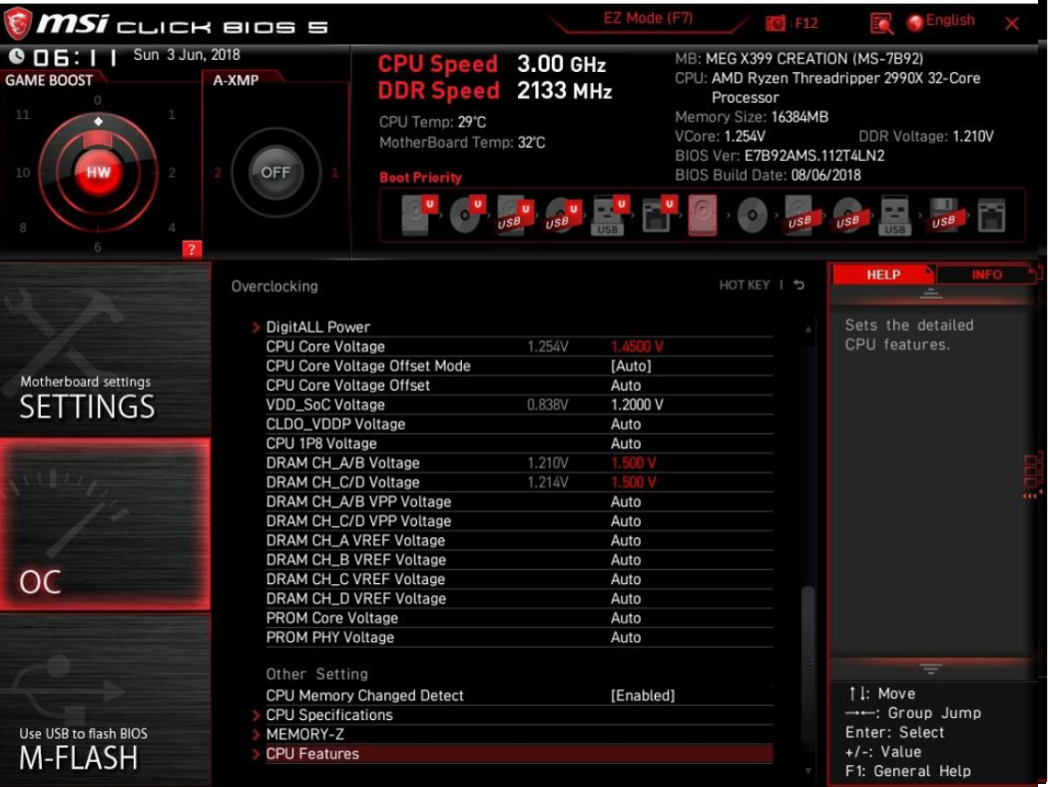This screenshot has width=1048, height=787.
Task: Select the DRAM CH_D VREF Voltage row
Action: tap(519, 598)
